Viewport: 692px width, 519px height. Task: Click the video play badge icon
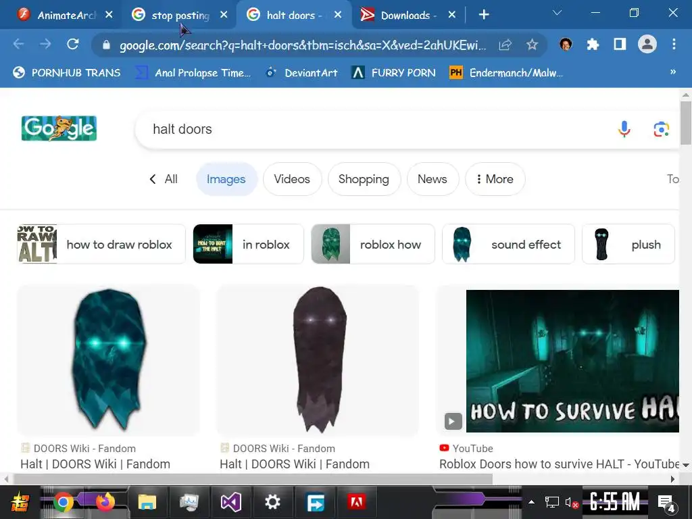click(453, 422)
